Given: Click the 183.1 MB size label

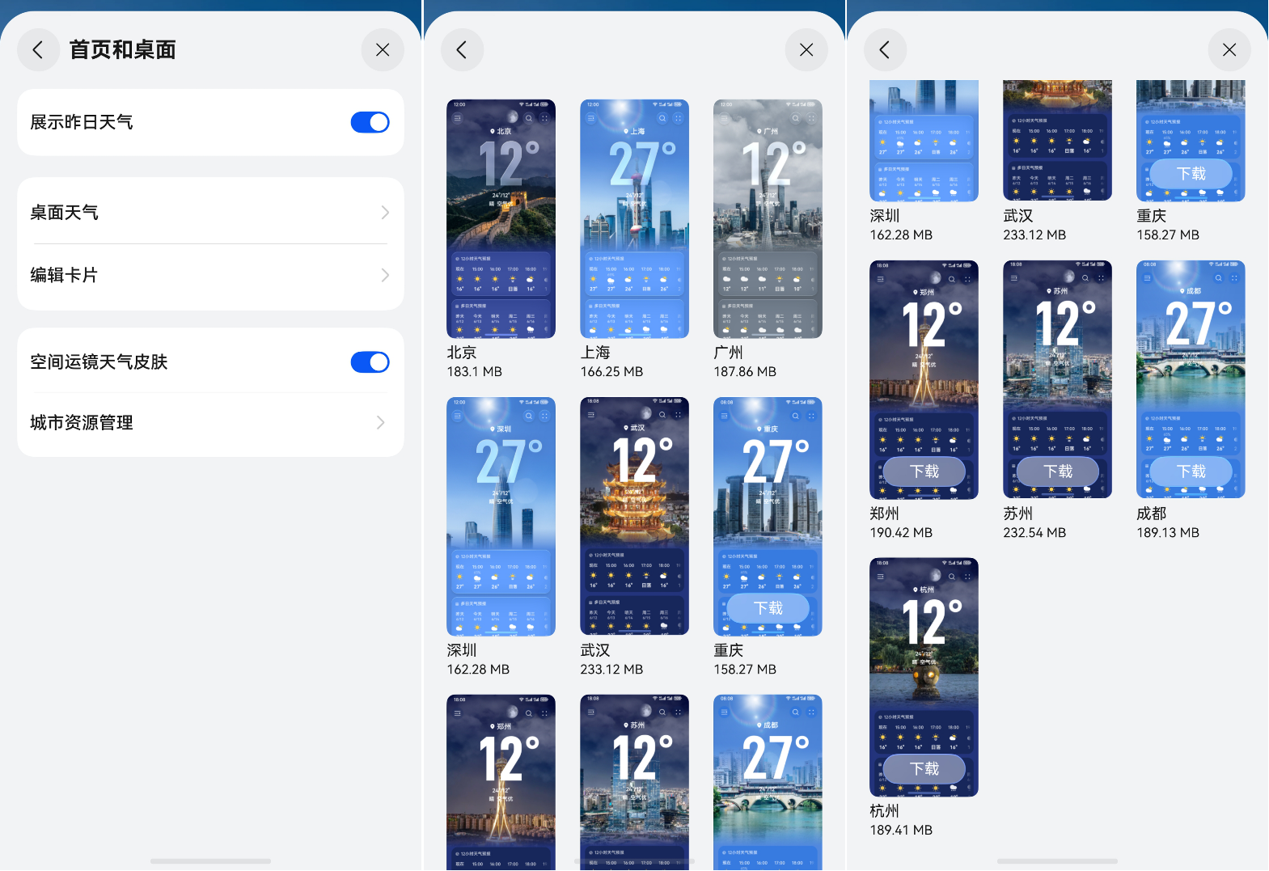Looking at the screenshot, I should 475,372.
